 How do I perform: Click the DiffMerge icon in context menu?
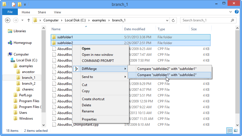click(x=77, y=69)
